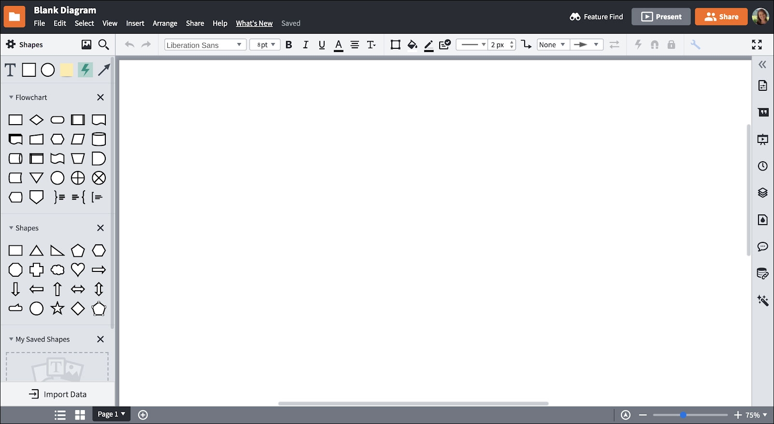Collapse the Flowchart shapes section
Image resolution: width=774 pixels, height=424 pixels.
click(11, 97)
